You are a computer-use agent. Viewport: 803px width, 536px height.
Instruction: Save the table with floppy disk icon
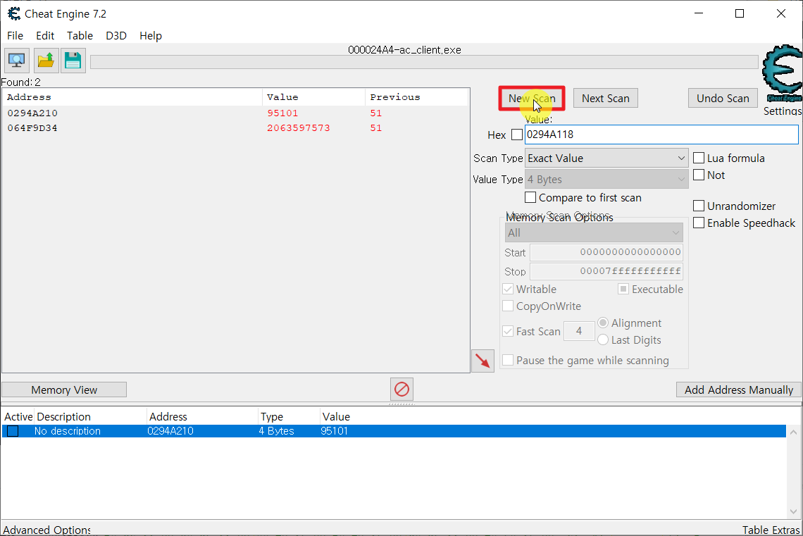click(x=73, y=61)
